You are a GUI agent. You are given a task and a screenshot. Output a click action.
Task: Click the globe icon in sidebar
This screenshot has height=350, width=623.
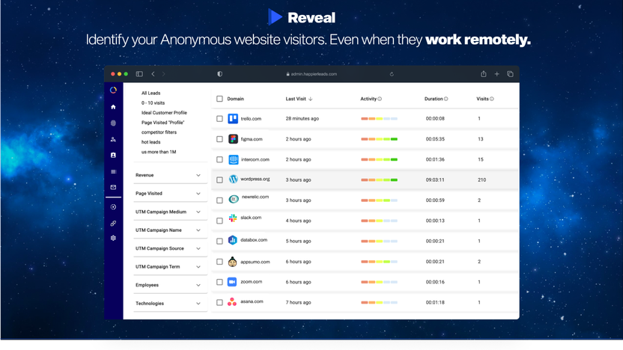113,123
